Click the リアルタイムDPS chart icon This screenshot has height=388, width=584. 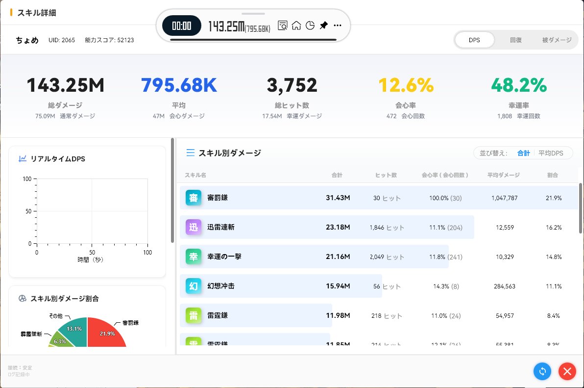23,159
